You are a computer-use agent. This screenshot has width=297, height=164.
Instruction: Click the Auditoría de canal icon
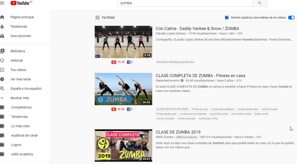2,135
